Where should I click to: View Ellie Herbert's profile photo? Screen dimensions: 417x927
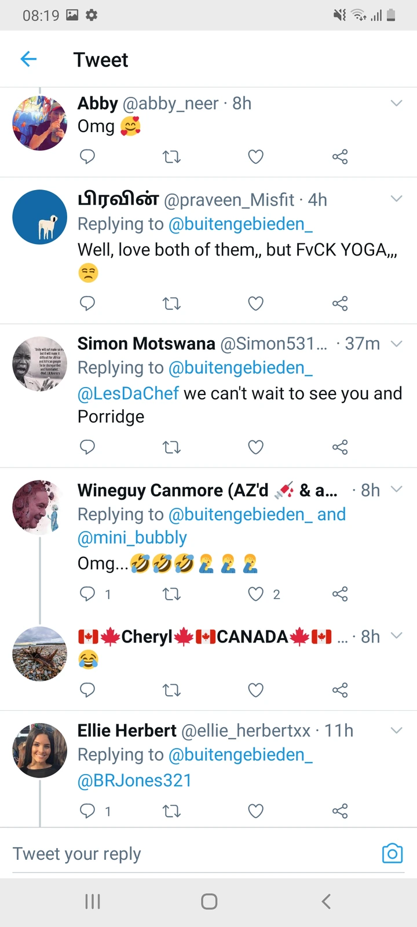point(40,750)
